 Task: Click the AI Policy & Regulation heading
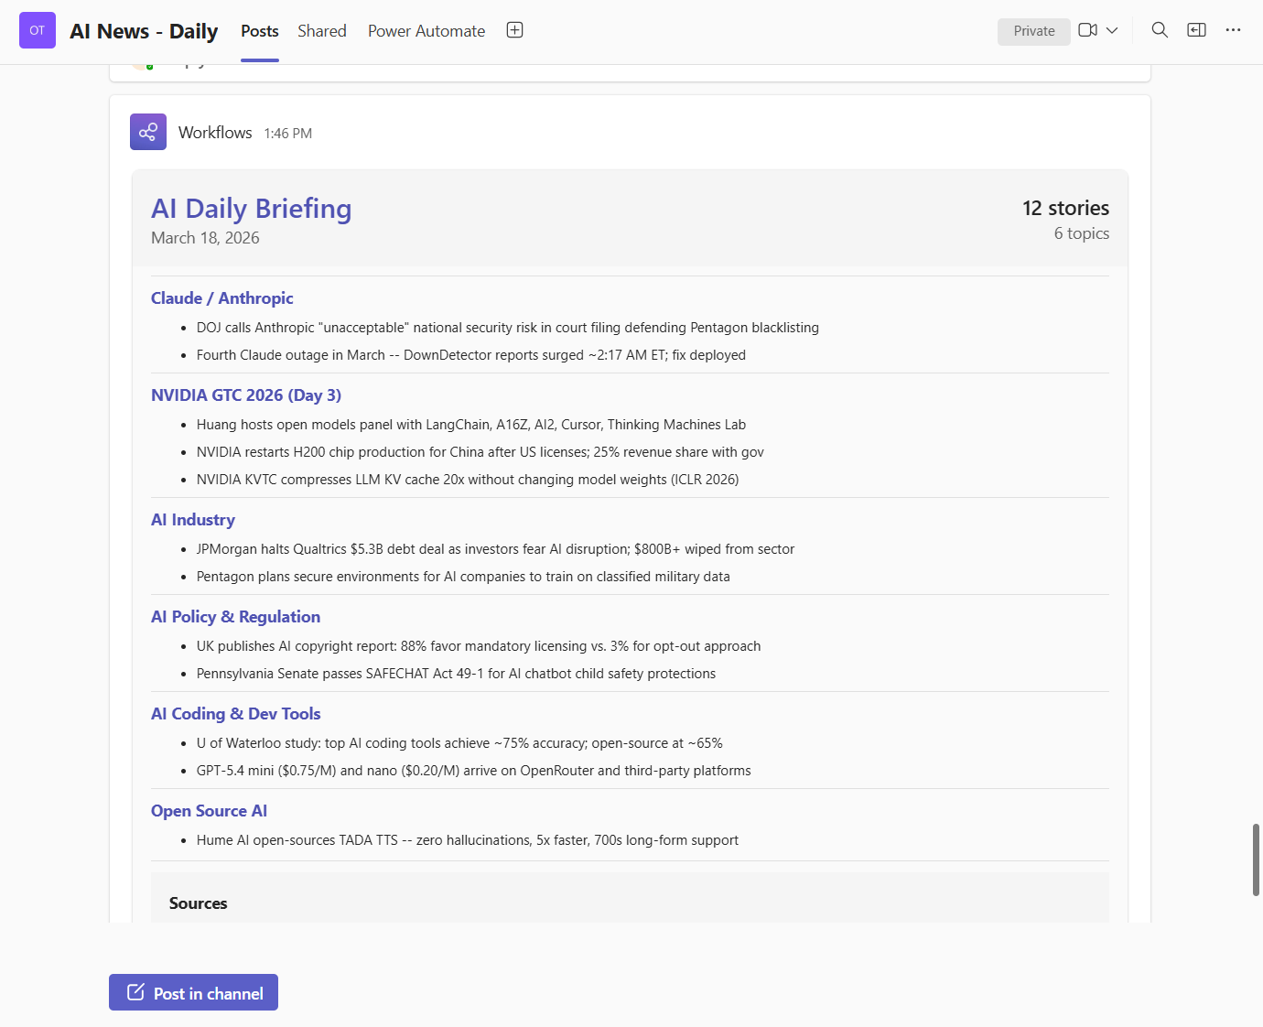tap(235, 616)
